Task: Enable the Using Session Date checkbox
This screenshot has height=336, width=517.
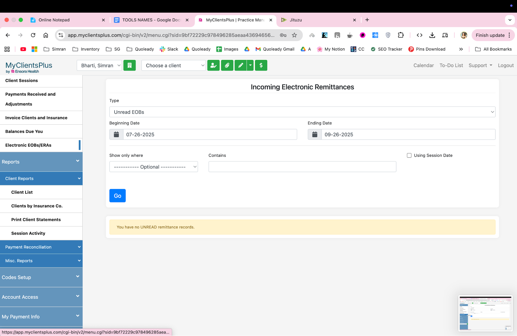Action: tap(409, 155)
